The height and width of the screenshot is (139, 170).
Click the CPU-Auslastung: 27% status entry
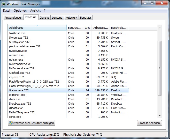pyautogui.click(x=44, y=135)
